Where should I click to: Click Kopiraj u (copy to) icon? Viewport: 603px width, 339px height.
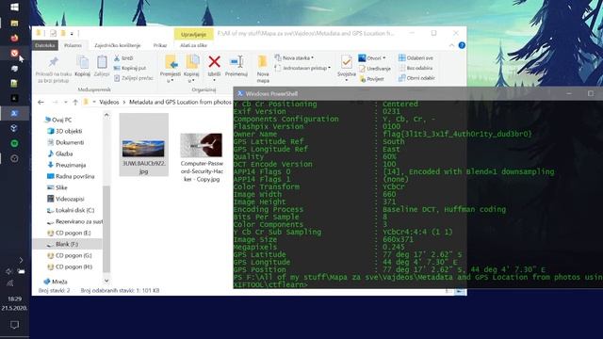tap(191, 69)
